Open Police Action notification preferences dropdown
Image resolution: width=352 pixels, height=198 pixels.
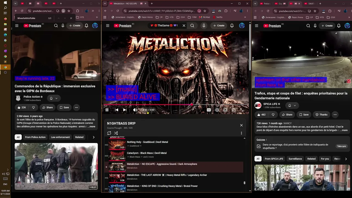point(54,98)
